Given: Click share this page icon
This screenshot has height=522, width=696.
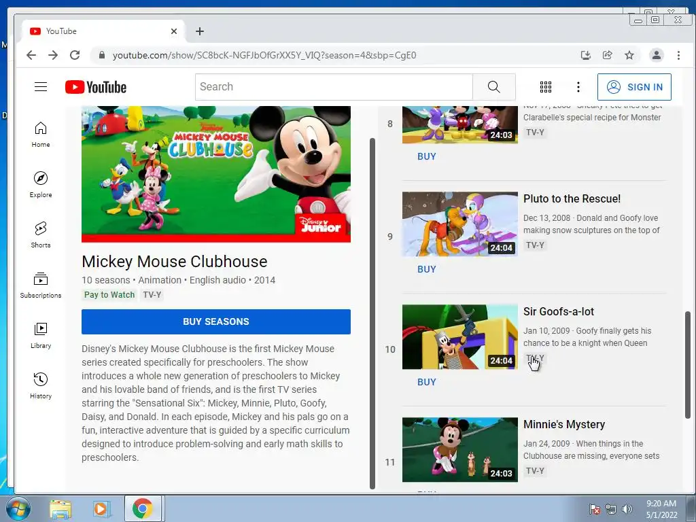Looking at the screenshot, I should [607, 55].
